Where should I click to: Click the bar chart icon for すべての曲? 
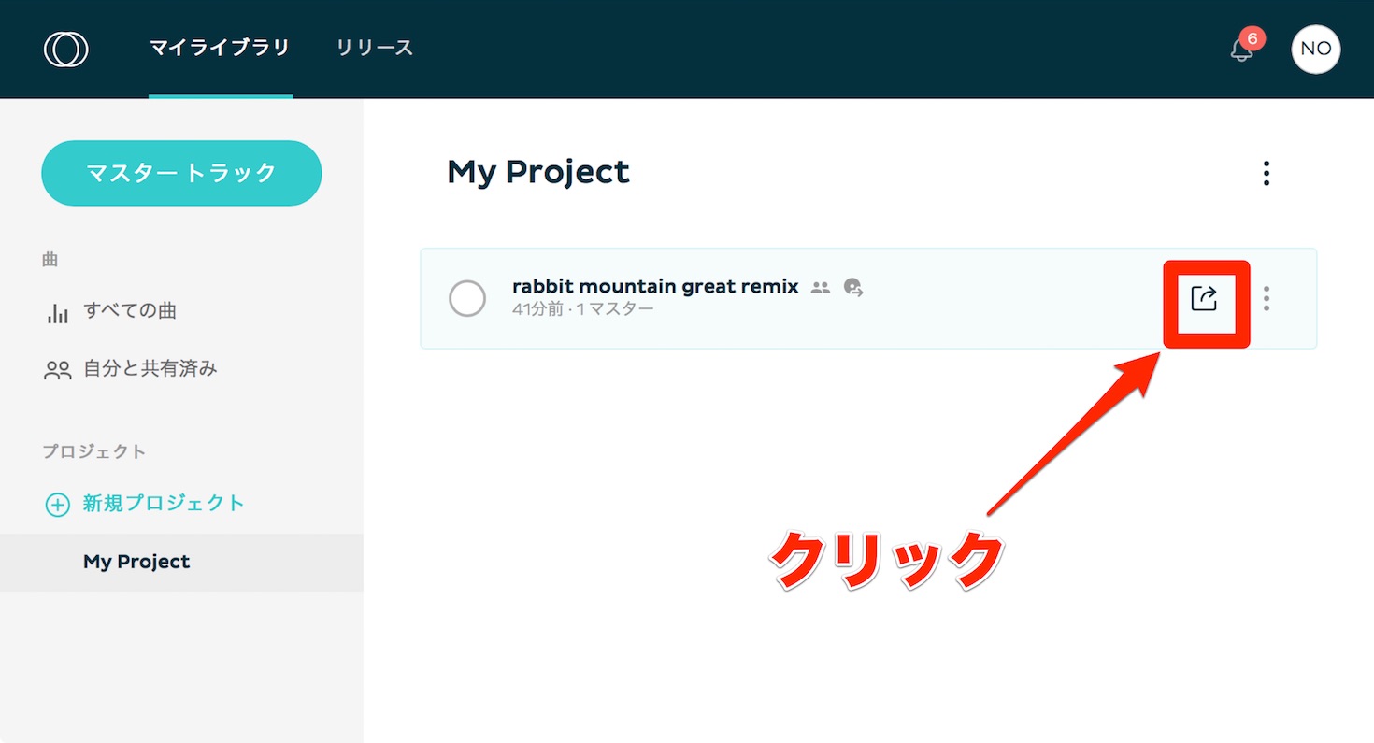click(x=58, y=313)
